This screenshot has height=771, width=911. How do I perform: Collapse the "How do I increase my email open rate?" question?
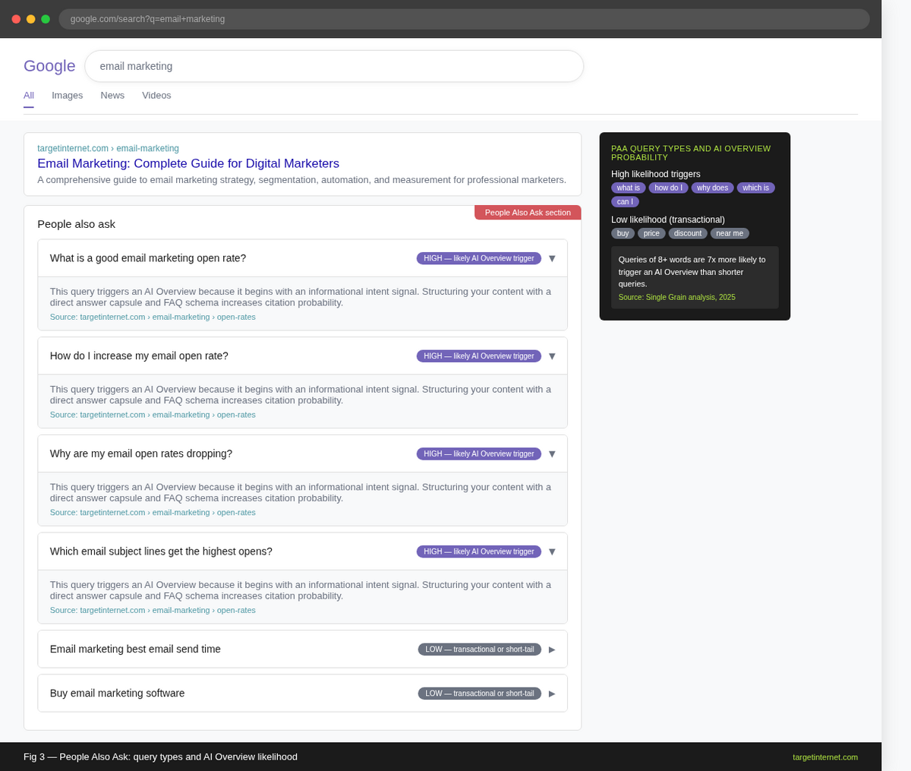(x=552, y=355)
